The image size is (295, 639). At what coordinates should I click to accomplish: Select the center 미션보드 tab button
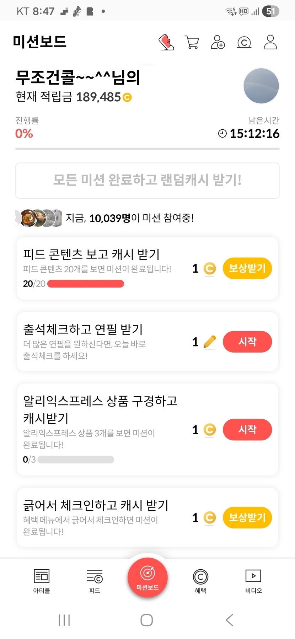pyautogui.click(x=147, y=578)
